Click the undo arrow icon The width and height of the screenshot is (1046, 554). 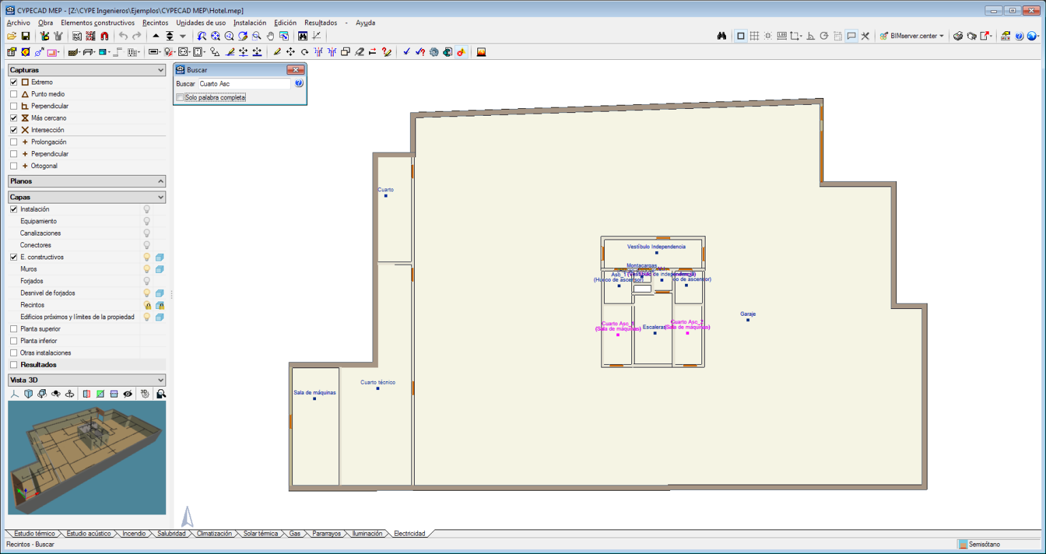(x=123, y=35)
